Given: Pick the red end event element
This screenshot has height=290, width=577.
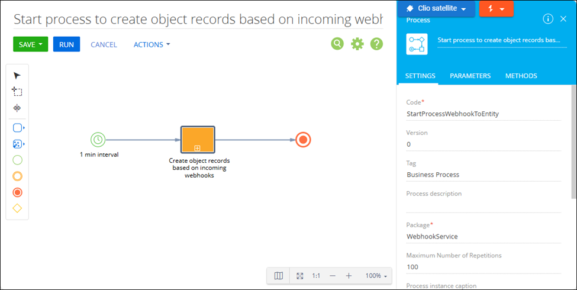Looking at the screenshot, I should [x=17, y=192].
